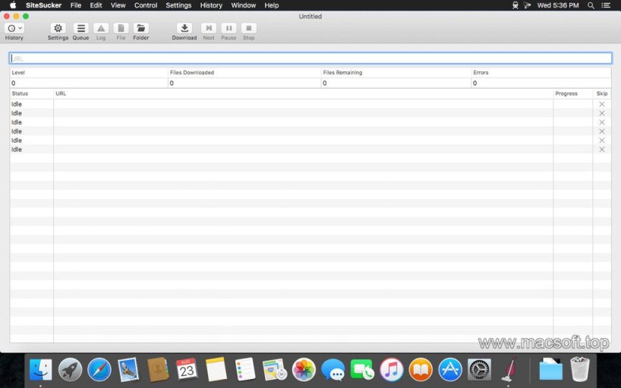The height and width of the screenshot is (388, 621).
Task: Open the Settings menu in menu bar
Action: click(178, 5)
